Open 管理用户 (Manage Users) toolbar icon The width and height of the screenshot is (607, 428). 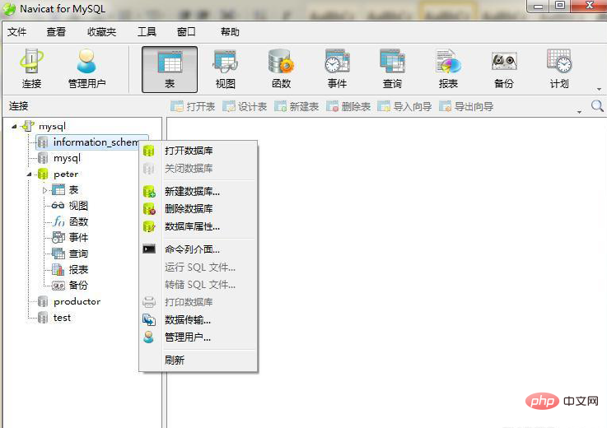[86, 69]
